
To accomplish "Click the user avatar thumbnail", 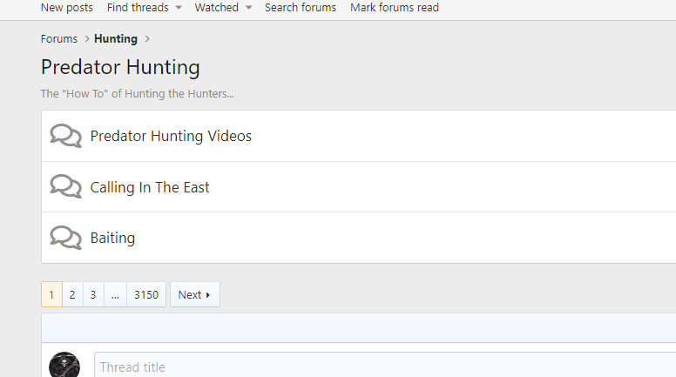I will pos(64,366).
